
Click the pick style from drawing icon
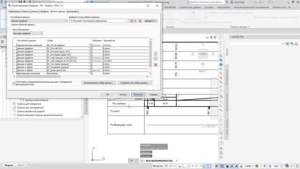pos(140,21)
